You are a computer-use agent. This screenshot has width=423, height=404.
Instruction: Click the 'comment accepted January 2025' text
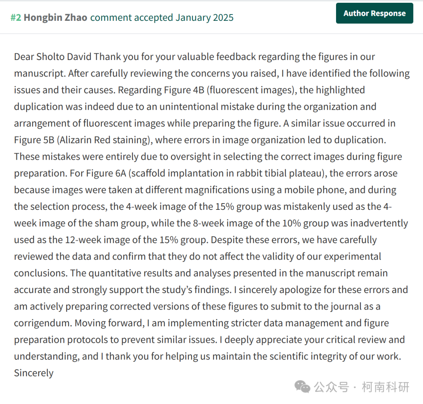coord(162,18)
